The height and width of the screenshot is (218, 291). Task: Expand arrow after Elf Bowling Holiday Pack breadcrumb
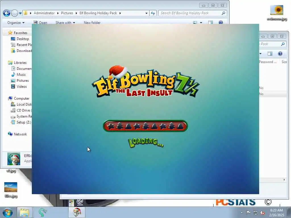click(120, 13)
